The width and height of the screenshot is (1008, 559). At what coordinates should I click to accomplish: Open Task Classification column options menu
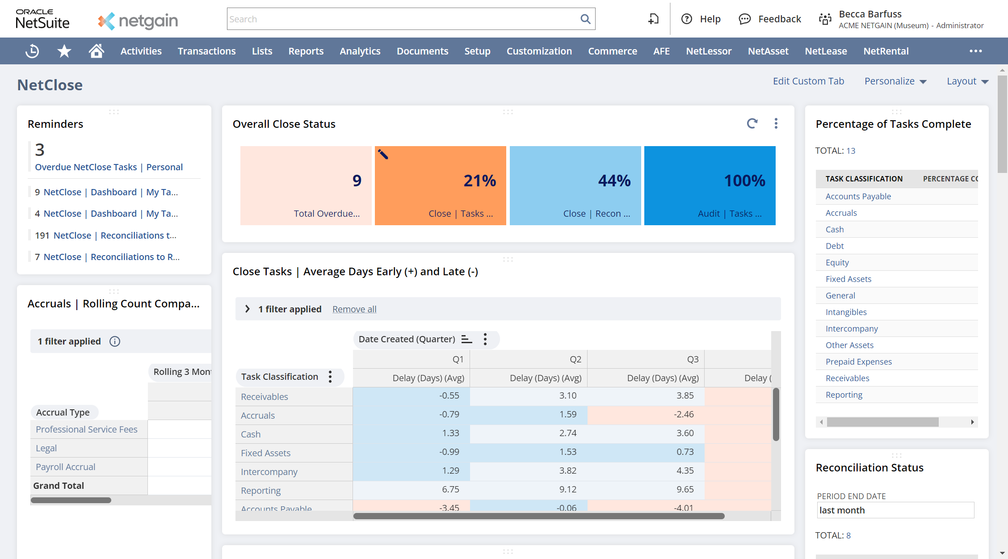[x=330, y=377]
